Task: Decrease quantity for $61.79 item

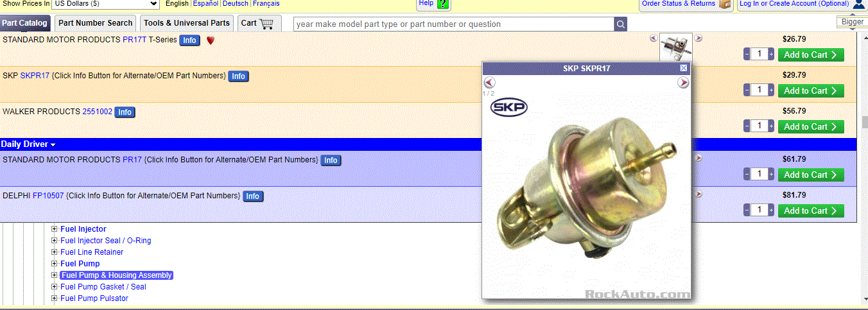Action: click(747, 175)
